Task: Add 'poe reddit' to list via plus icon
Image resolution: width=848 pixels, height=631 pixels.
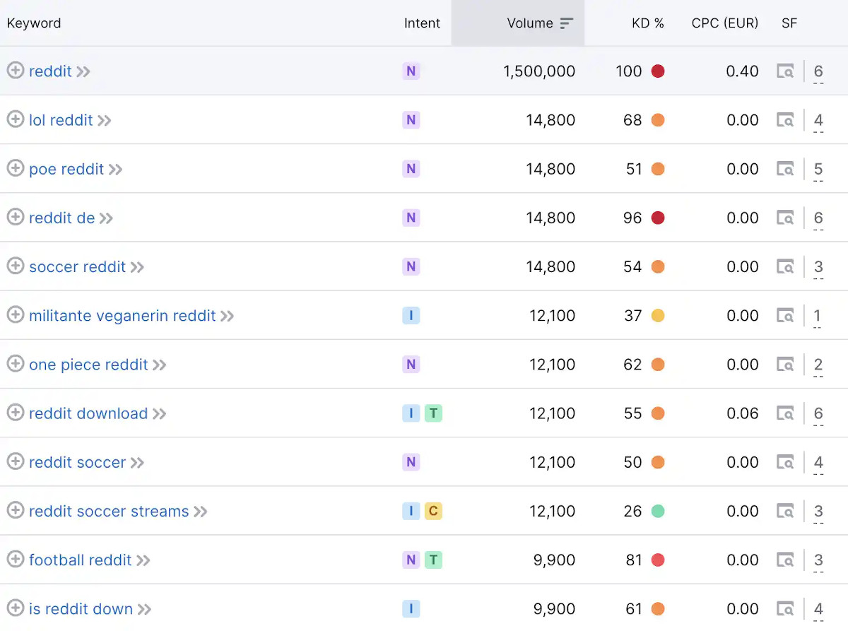Action: 16,168
